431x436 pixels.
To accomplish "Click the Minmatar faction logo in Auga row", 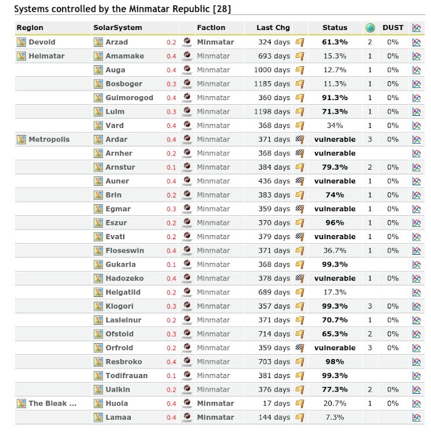I will click(187, 70).
